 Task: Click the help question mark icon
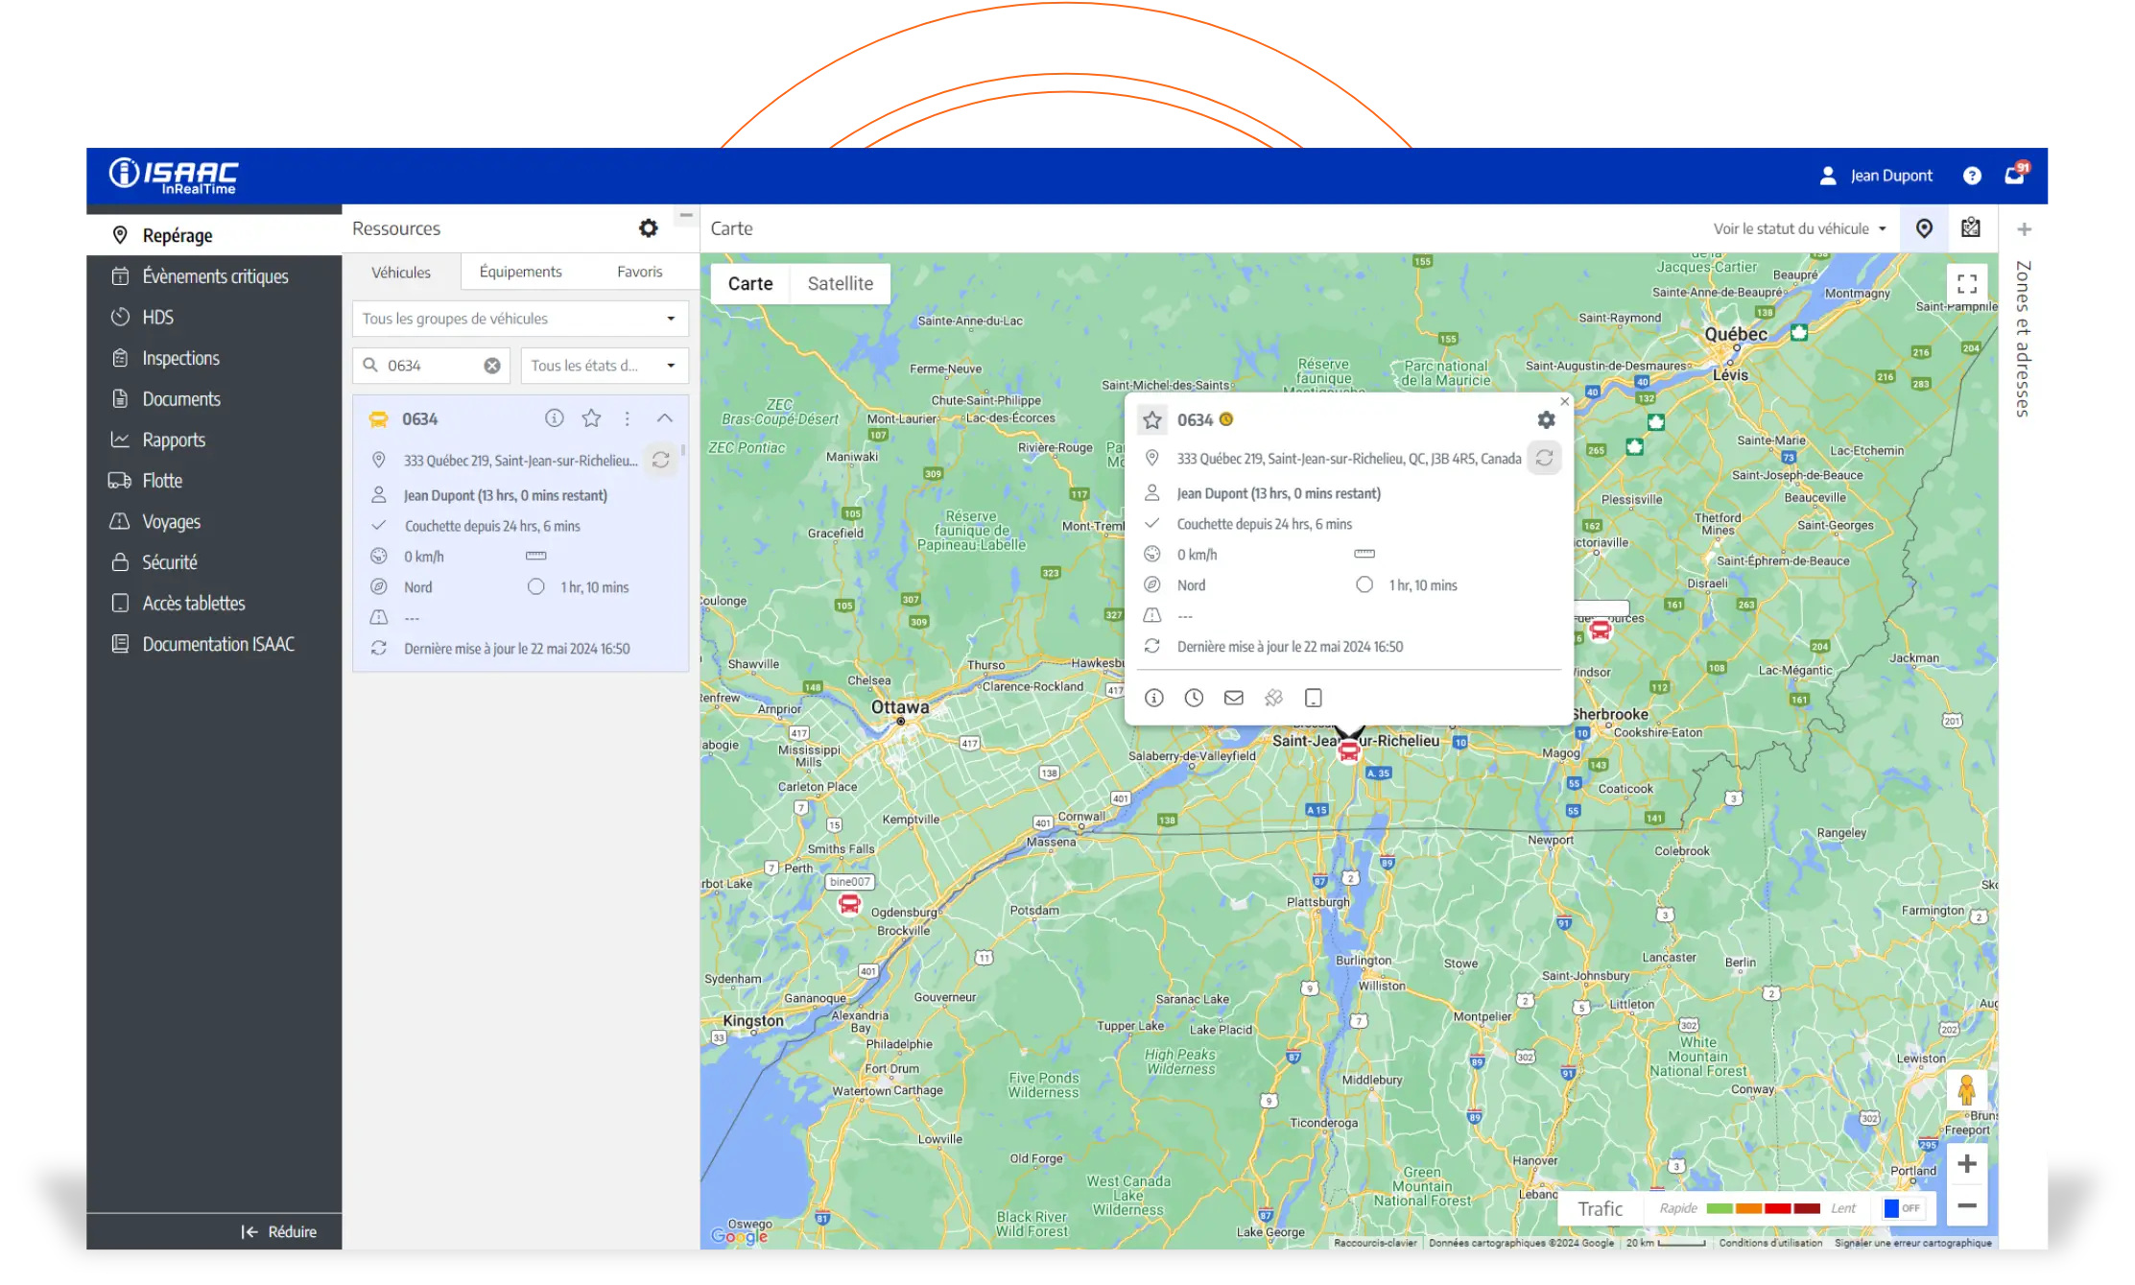tap(1972, 175)
